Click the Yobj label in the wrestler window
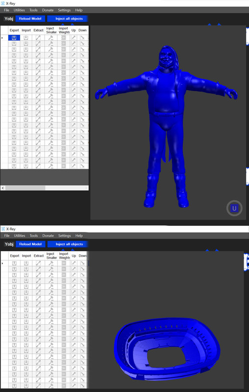Image resolution: width=249 pixels, height=392 pixels. tap(9, 19)
